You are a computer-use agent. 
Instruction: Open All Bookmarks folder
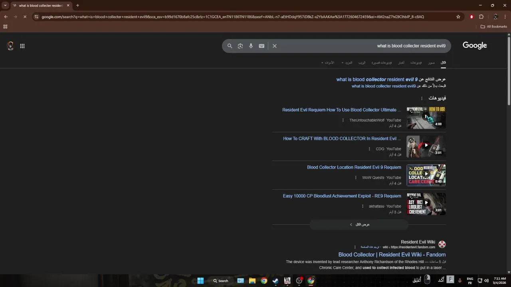[x=493, y=27]
